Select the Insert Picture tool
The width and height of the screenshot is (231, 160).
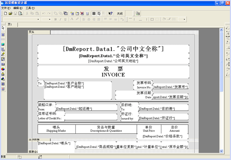3,44
